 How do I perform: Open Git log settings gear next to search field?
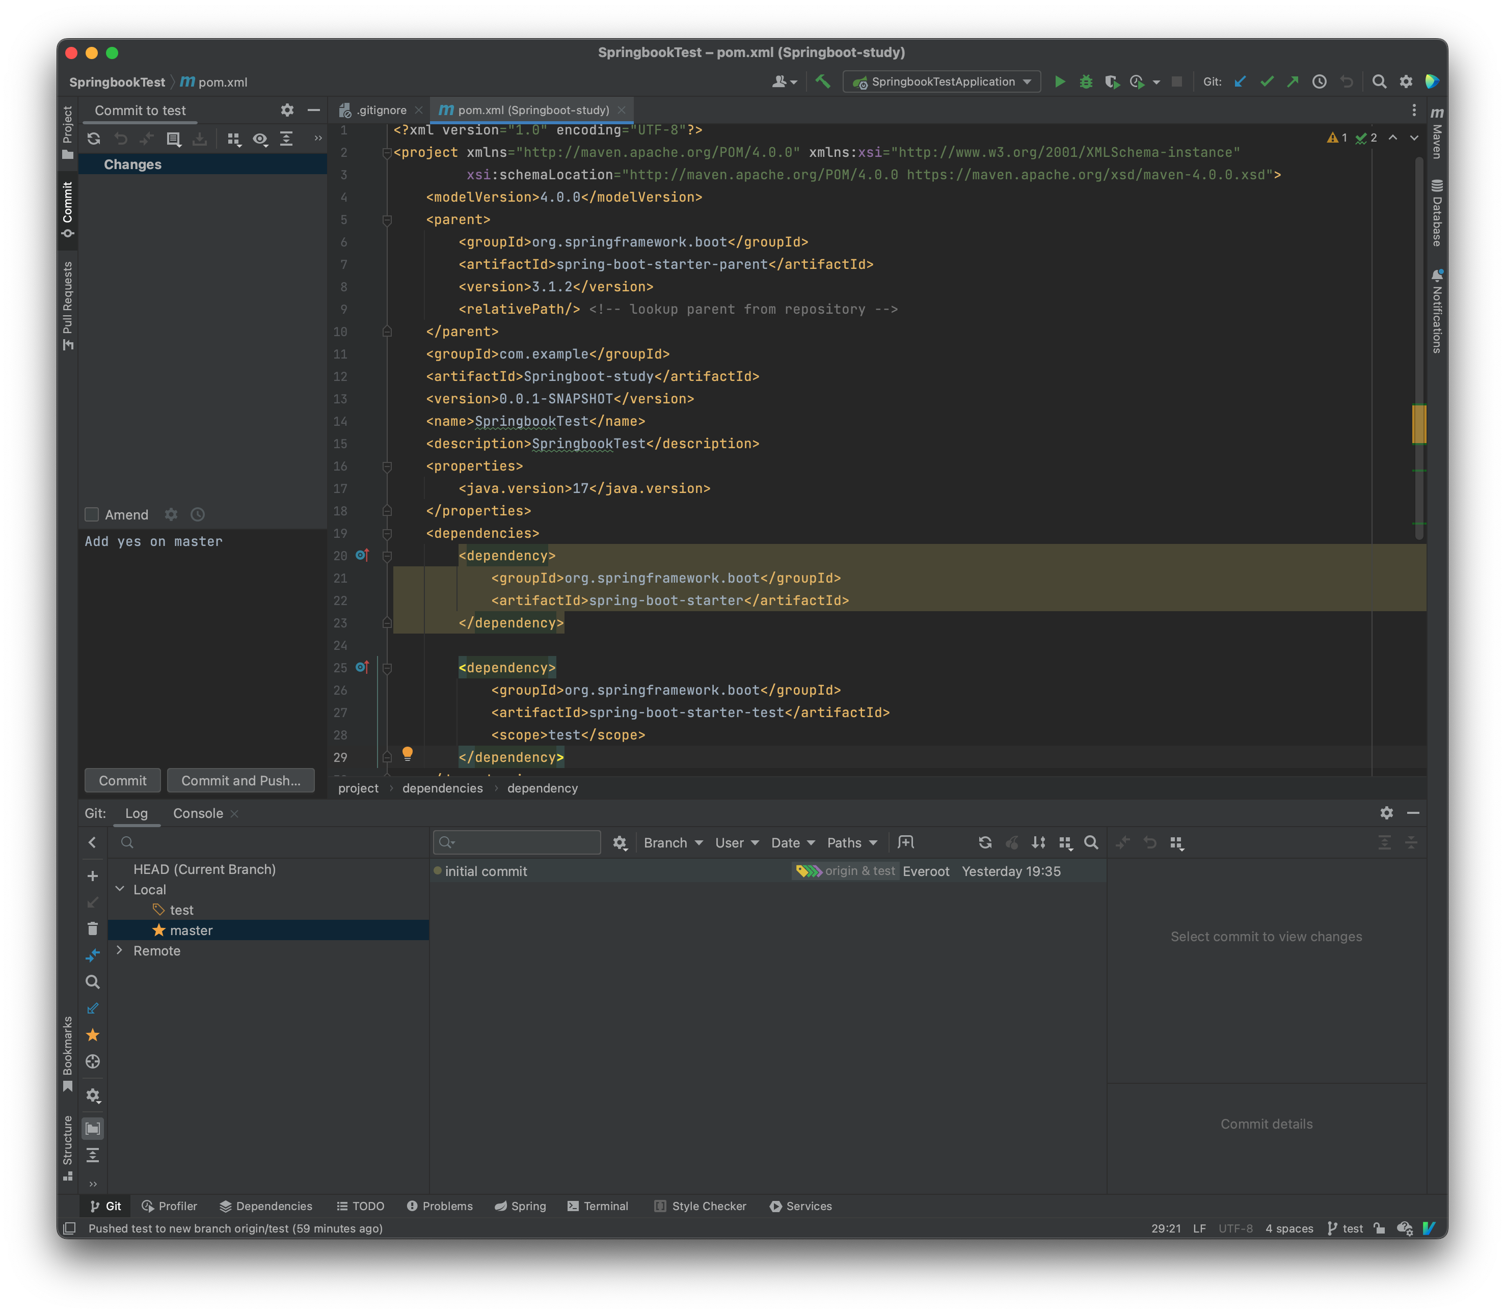[620, 842]
